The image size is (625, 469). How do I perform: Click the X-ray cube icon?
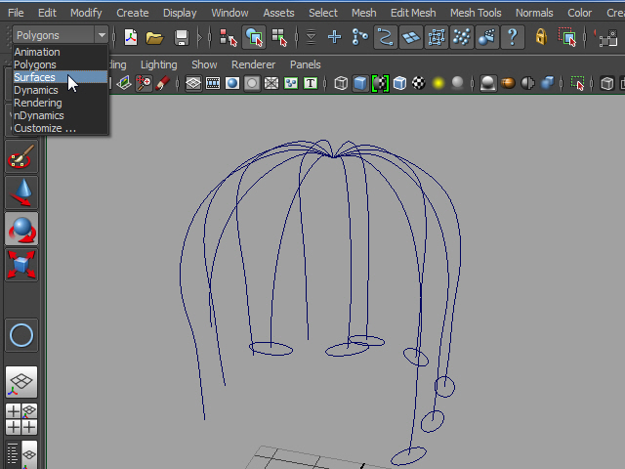click(x=607, y=83)
